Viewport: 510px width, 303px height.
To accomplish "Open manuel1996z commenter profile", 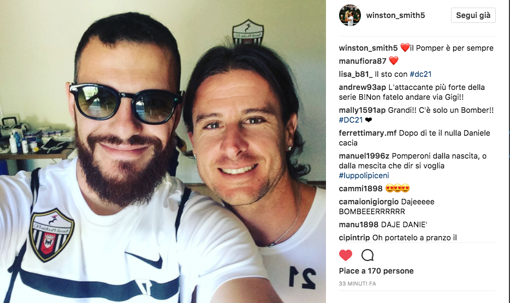I will coord(364,156).
